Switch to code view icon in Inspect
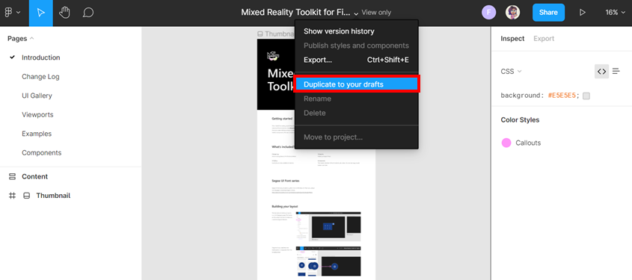The width and height of the screenshot is (632, 280). tap(601, 71)
